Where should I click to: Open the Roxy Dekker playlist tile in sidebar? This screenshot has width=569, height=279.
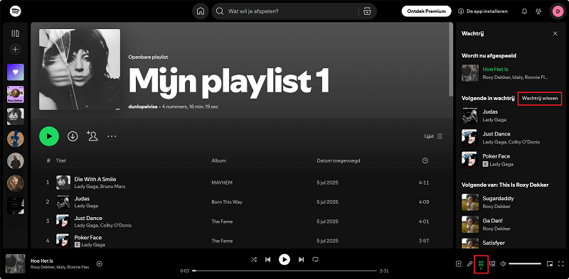16,94
